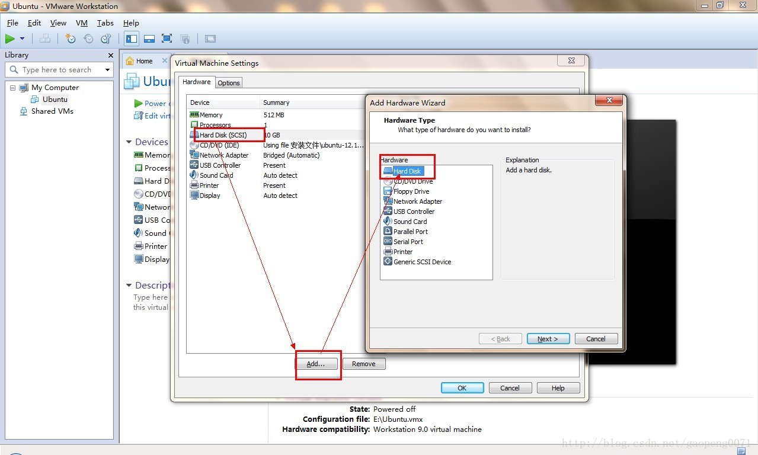This screenshot has height=455, width=758.
Task: Open the power options dropdown arrow in toolbar
Action: click(x=23, y=39)
